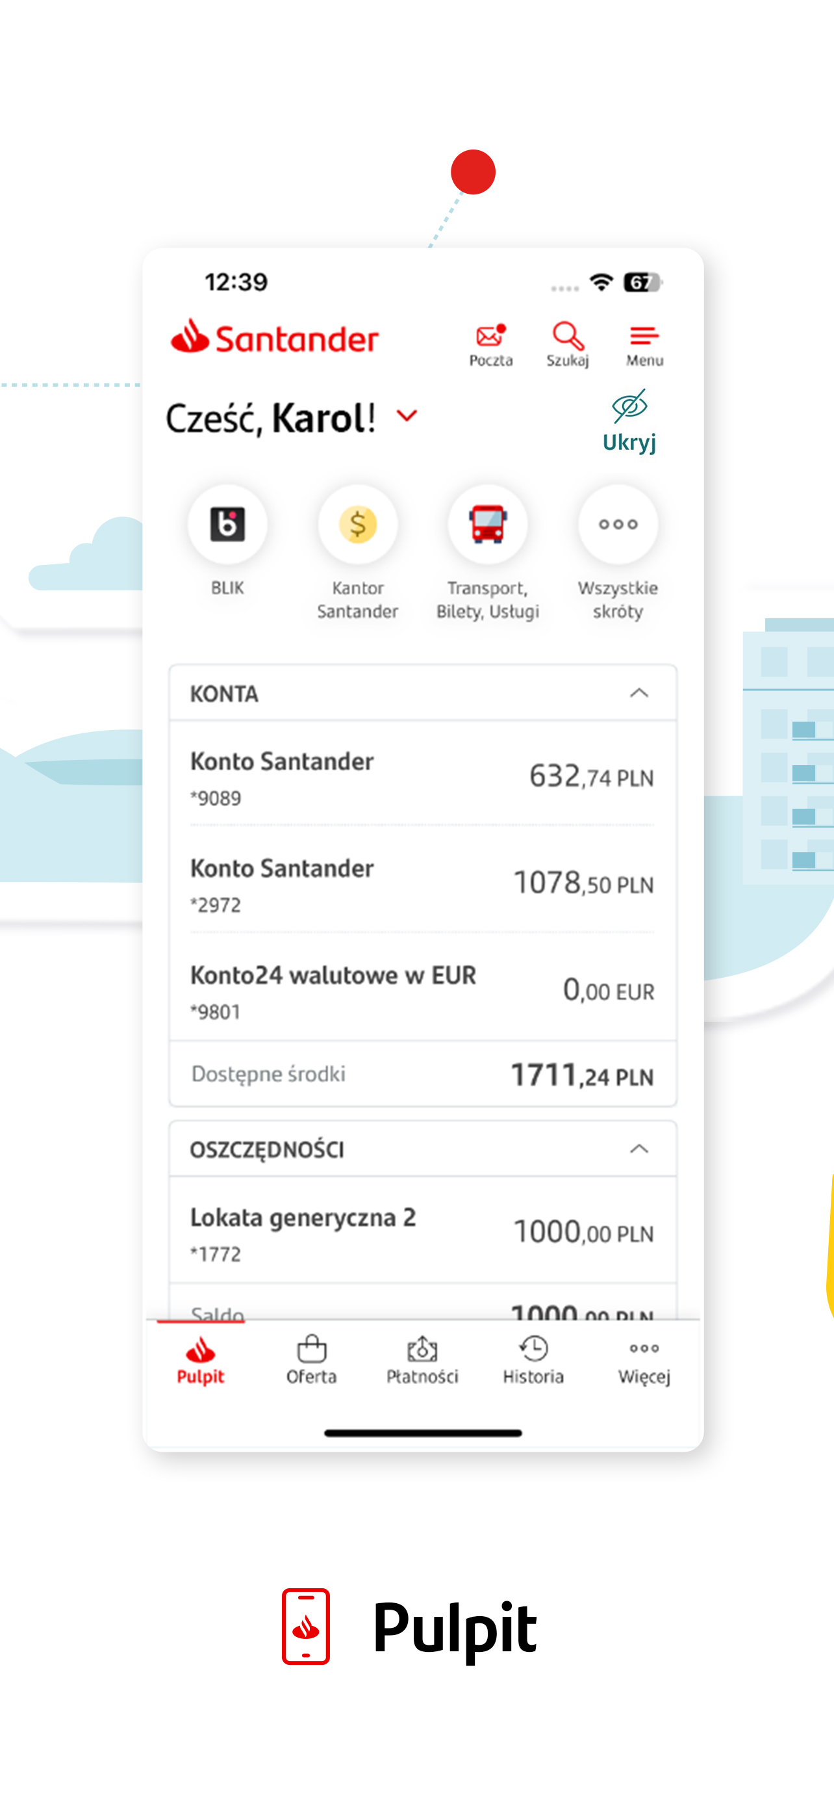Image resolution: width=834 pixels, height=1806 pixels.
Task: Click the Santander logo
Action: click(x=275, y=338)
